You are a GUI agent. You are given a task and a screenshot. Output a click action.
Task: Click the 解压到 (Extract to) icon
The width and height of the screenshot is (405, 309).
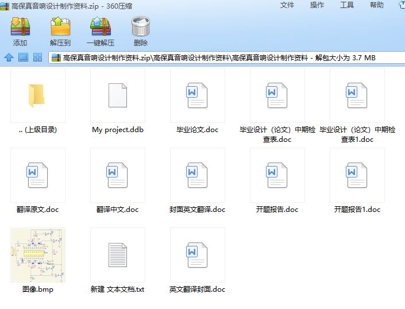(x=60, y=26)
